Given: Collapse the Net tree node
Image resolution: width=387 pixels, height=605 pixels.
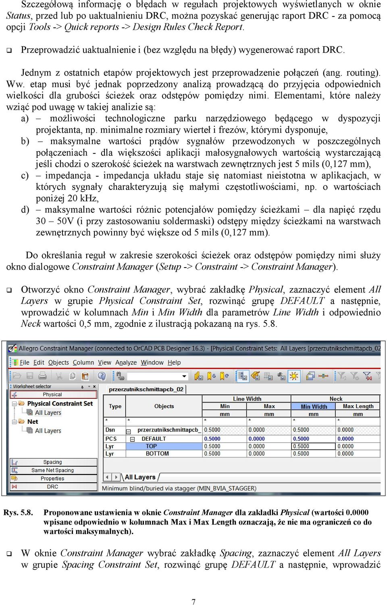Looking at the screenshot, I should pyautogui.click(x=14, y=421).
